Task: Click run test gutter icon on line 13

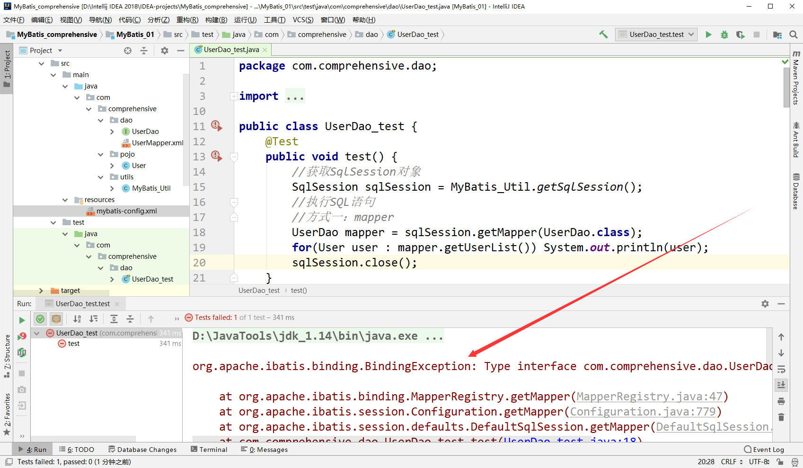Action: [217, 156]
